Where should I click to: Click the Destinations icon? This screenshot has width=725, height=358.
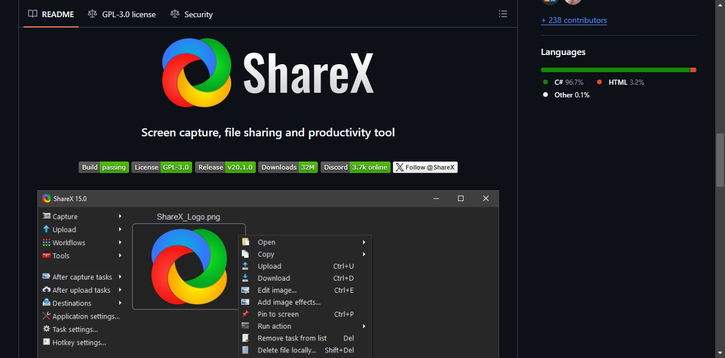(x=46, y=303)
